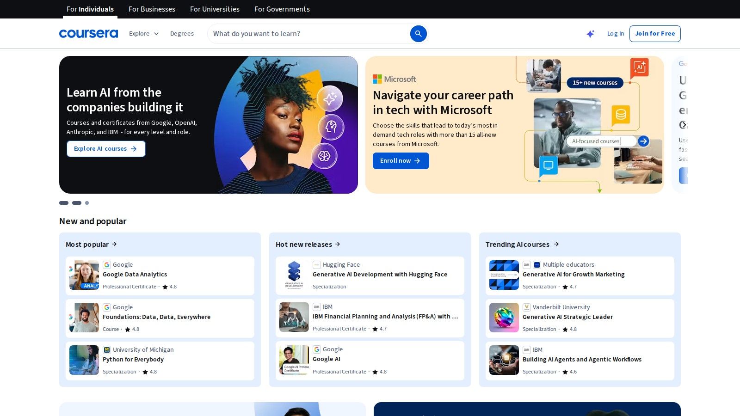
Task: Open Generative AI for Growth Marketing title
Action: (573, 275)
